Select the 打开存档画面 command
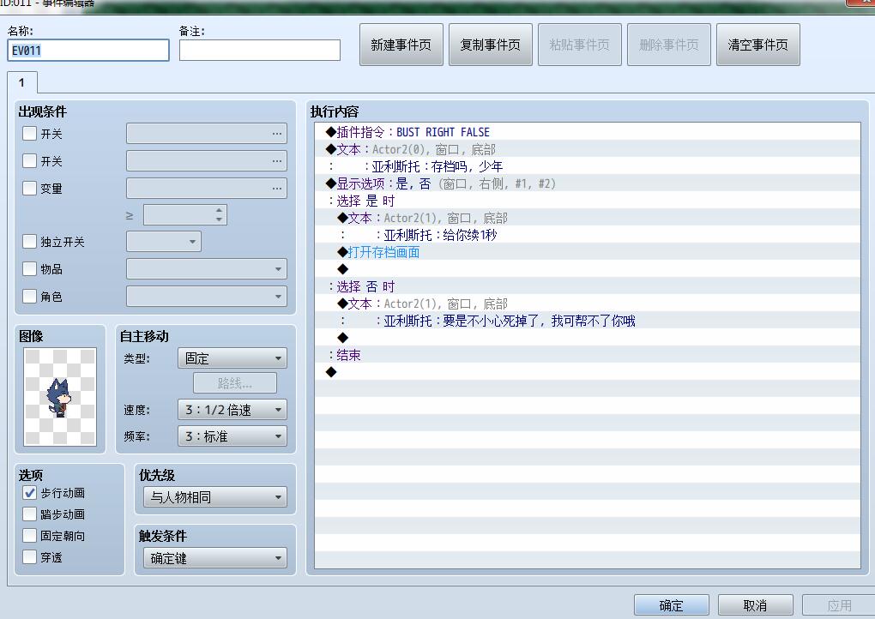This screenshot has height=619, width=875. tap(587, 252)
